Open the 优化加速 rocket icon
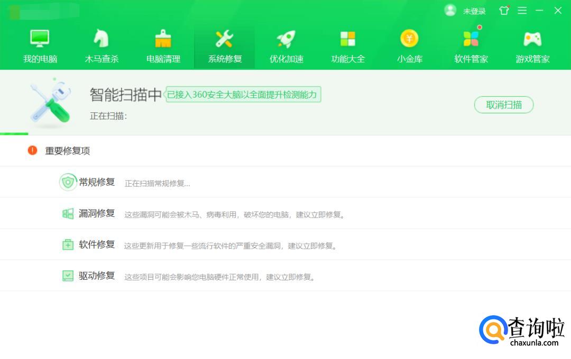 pos(286,39)
